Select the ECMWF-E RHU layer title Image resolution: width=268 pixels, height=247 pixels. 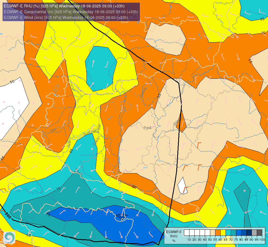pyautogui.click(x=64, y=6)
